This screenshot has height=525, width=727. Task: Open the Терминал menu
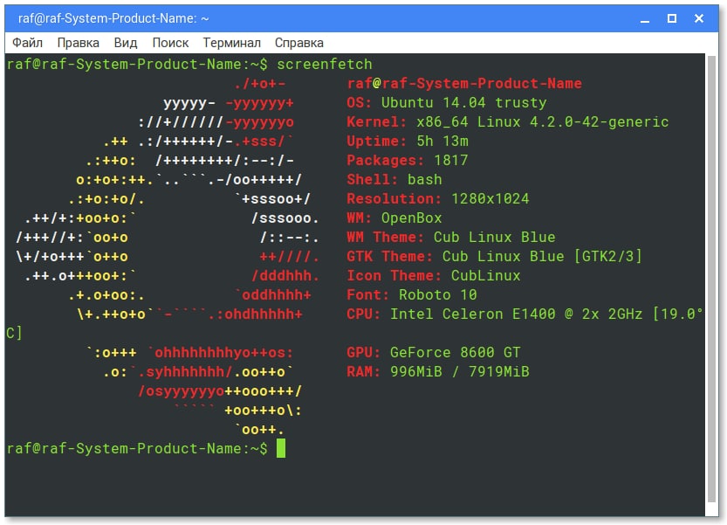tap(232, 43)
